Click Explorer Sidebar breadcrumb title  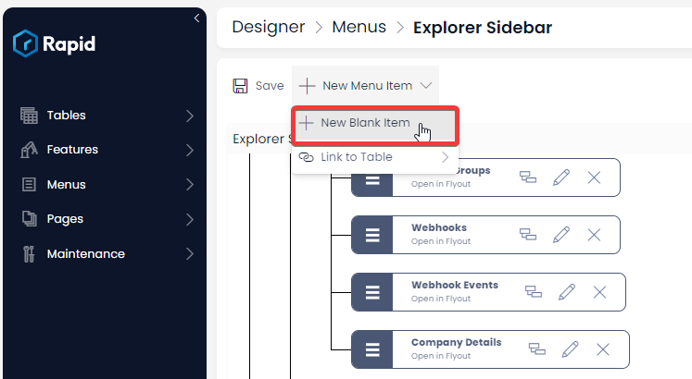(483, 28)
